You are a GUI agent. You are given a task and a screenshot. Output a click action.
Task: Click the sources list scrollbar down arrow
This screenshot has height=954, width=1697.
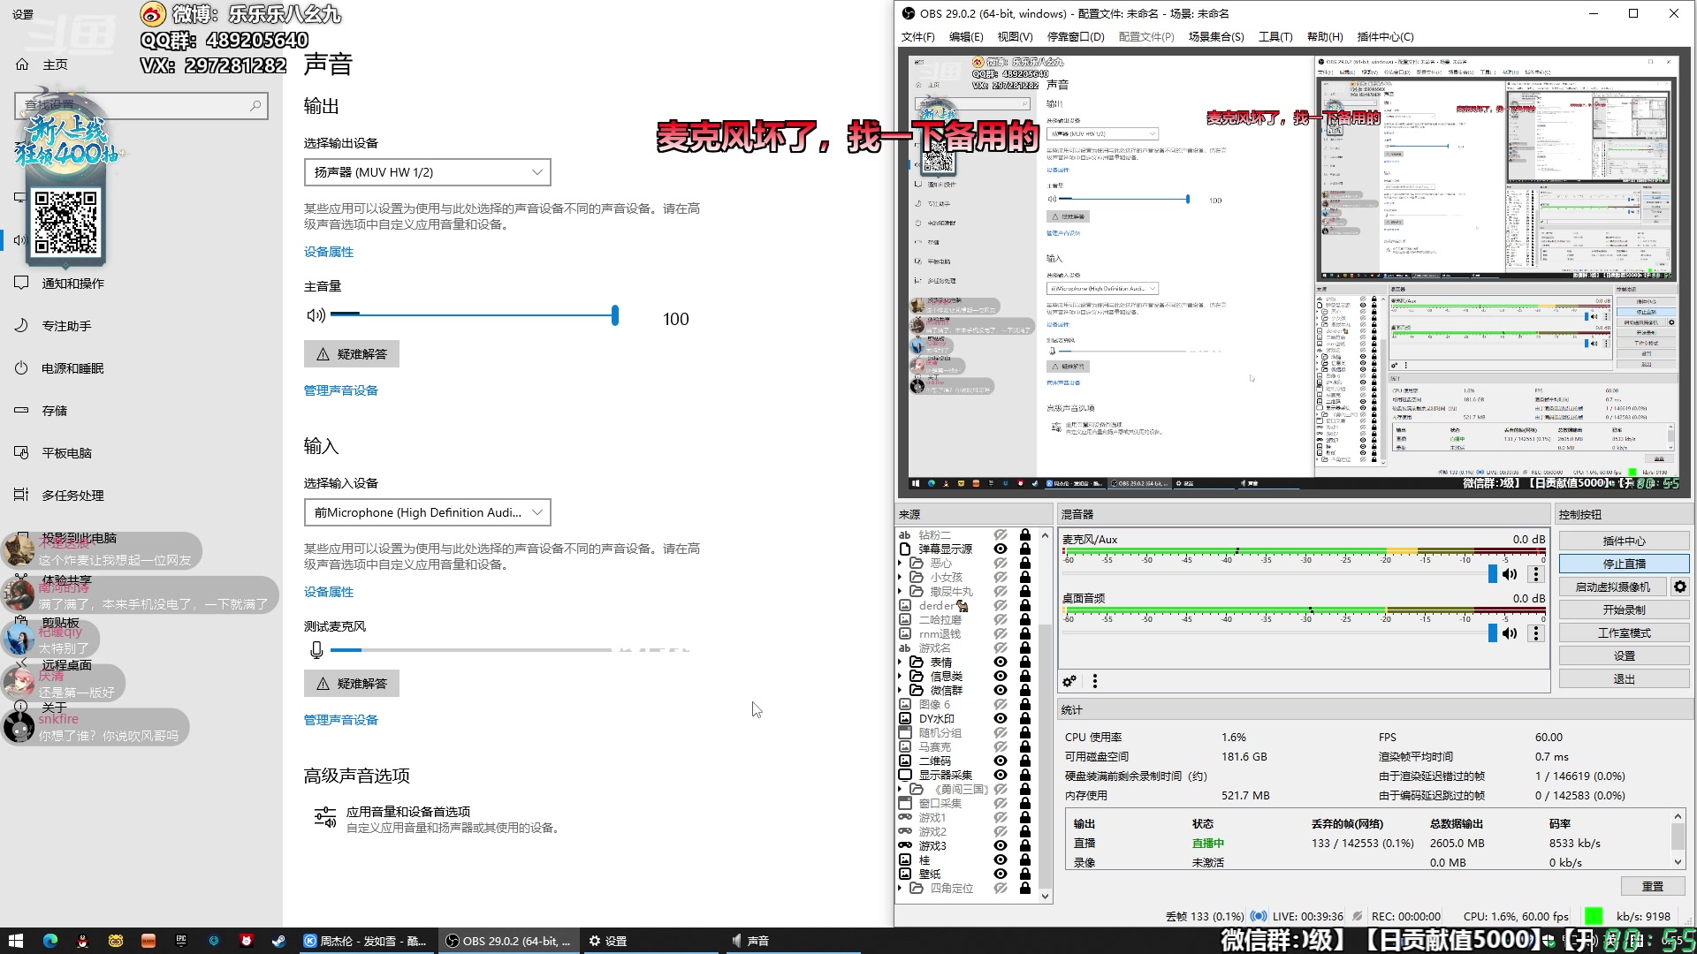[1045, 896]
